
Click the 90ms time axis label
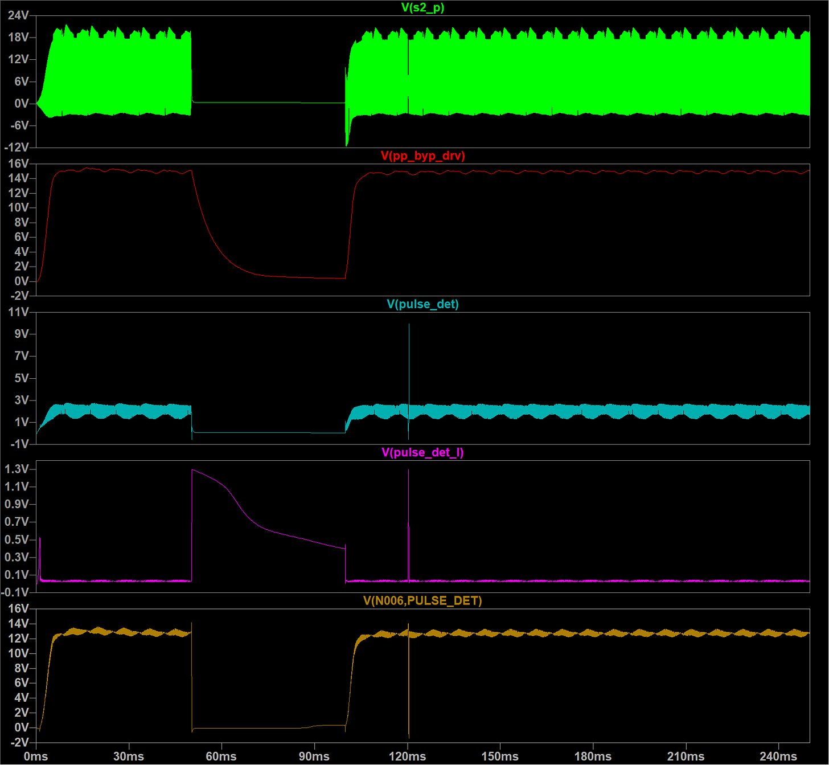point(314,756)
